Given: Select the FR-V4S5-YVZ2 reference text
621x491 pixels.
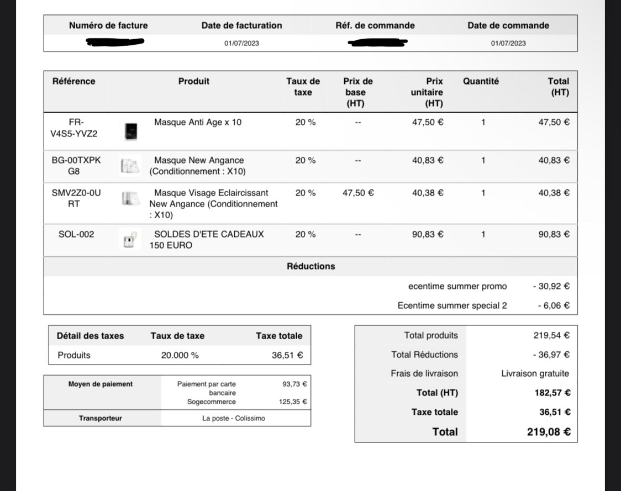Looking at the screenshot, I should [x=74, y=128].
